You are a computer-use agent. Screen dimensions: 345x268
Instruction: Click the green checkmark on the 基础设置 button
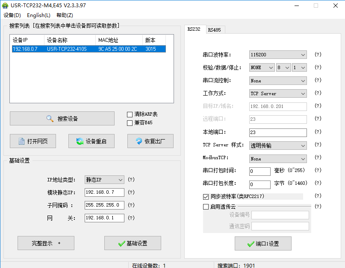pos(121,243)
